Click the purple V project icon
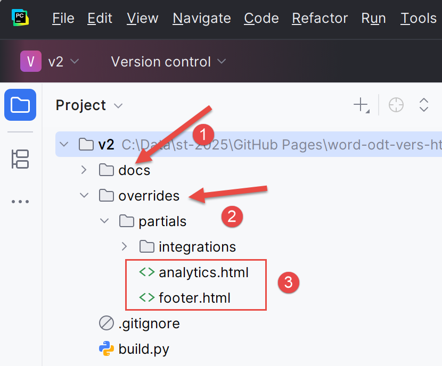Viewport: 442px width, 366px height. [31, 61]
